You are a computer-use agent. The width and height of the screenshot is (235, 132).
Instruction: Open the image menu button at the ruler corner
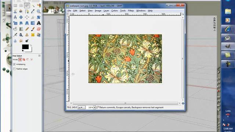point(68,14)
